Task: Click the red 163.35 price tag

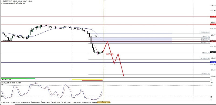Action: (213, 25)
